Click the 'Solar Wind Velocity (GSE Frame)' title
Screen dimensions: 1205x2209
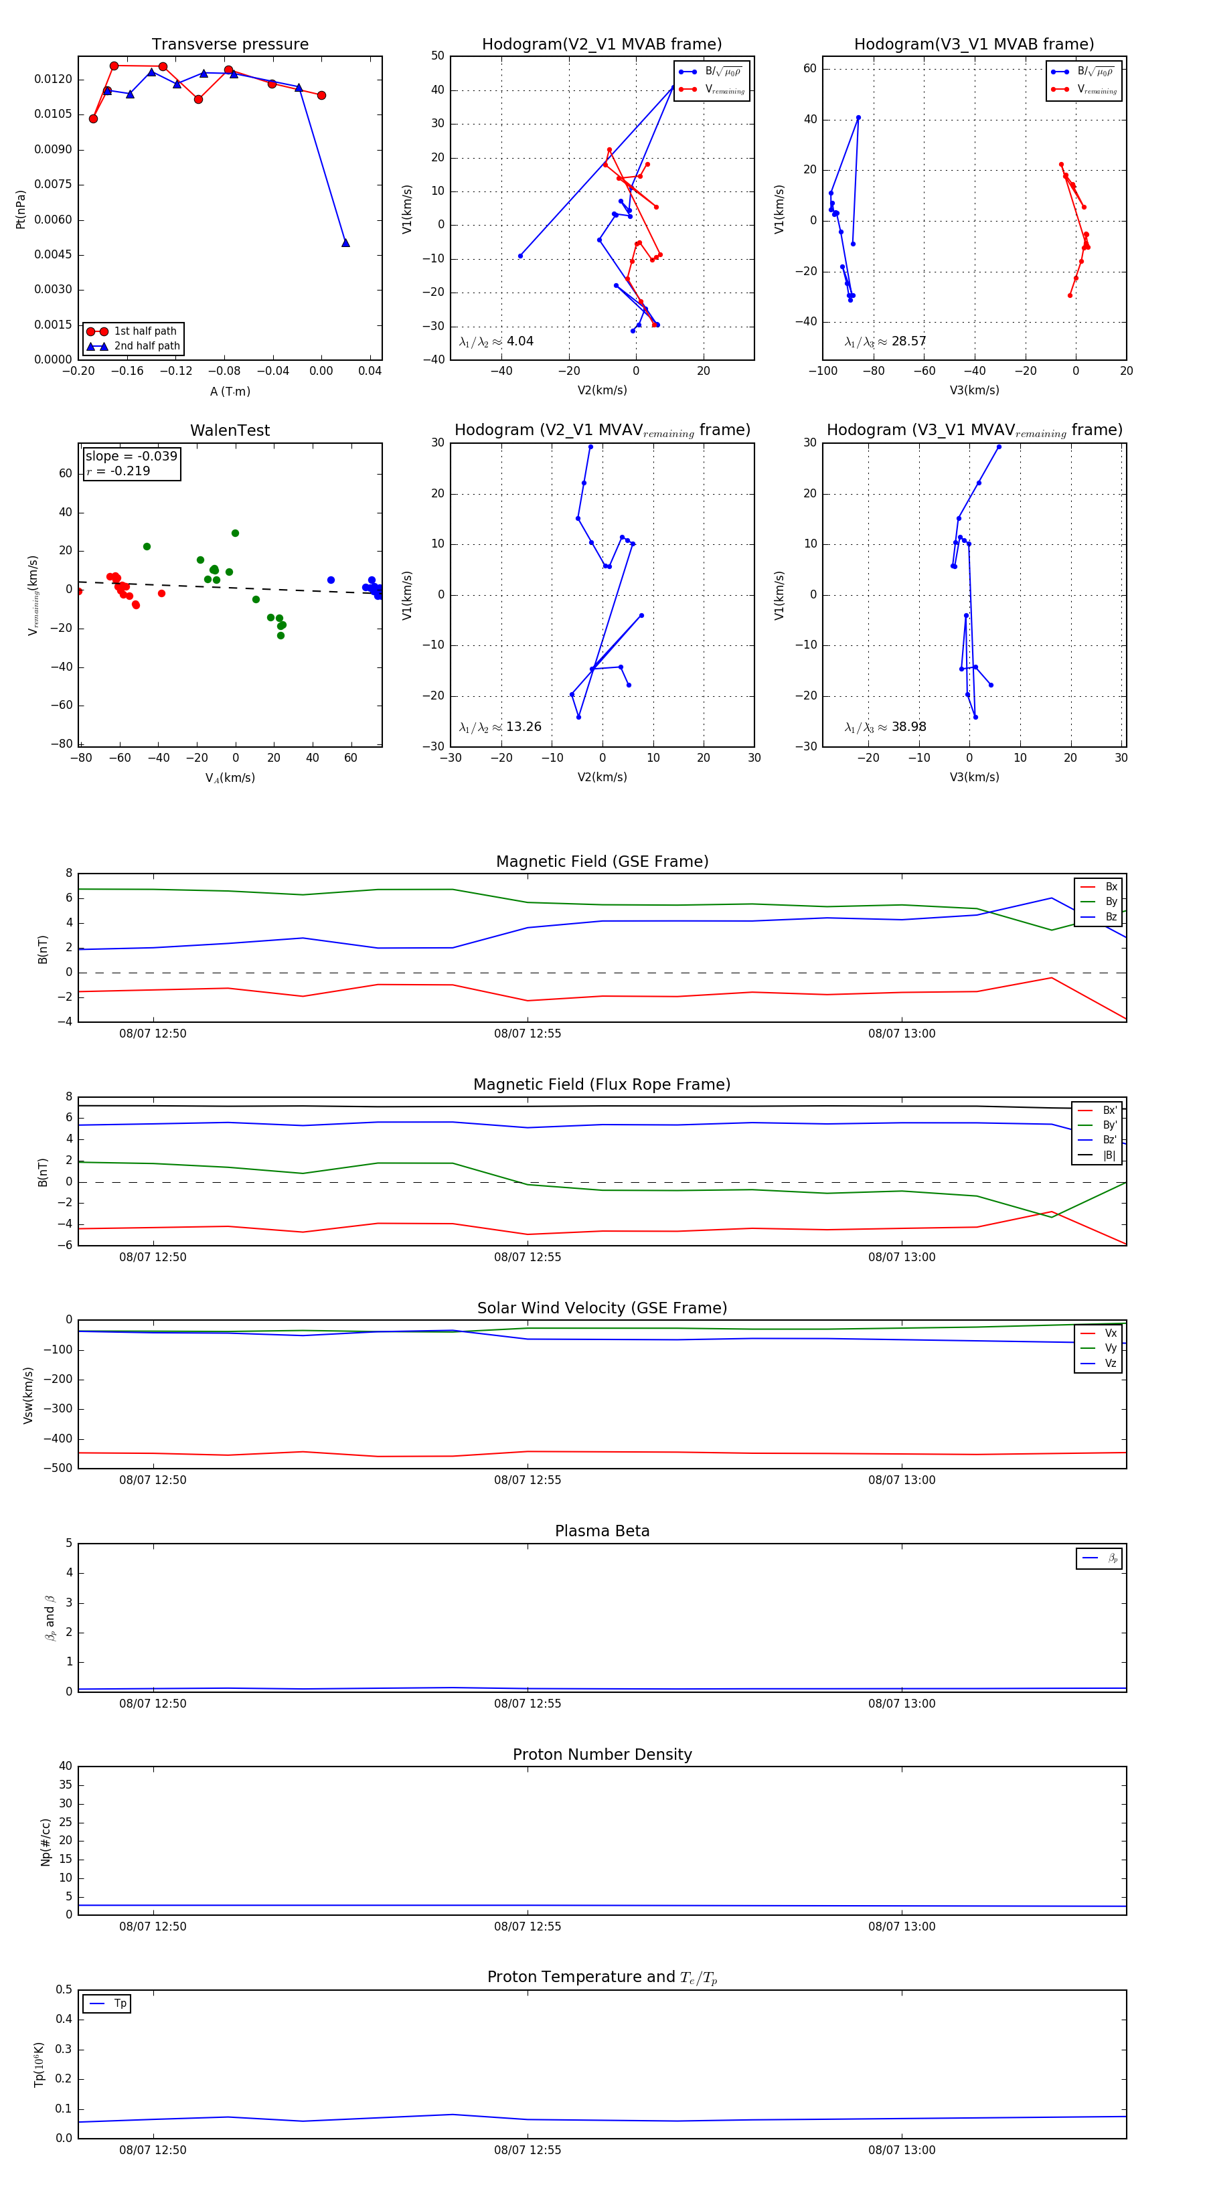tap(602, 1308)
